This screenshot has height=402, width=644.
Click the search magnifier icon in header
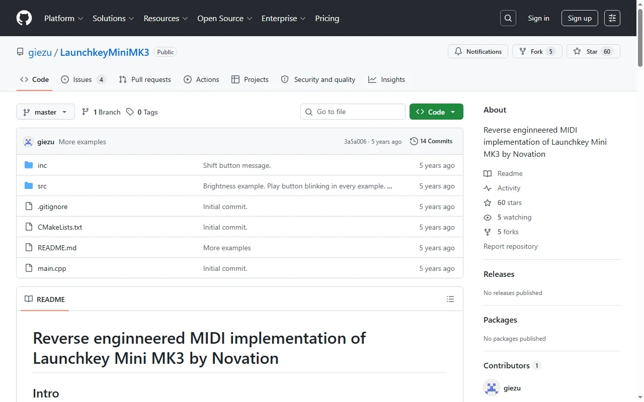coord(508,18)
